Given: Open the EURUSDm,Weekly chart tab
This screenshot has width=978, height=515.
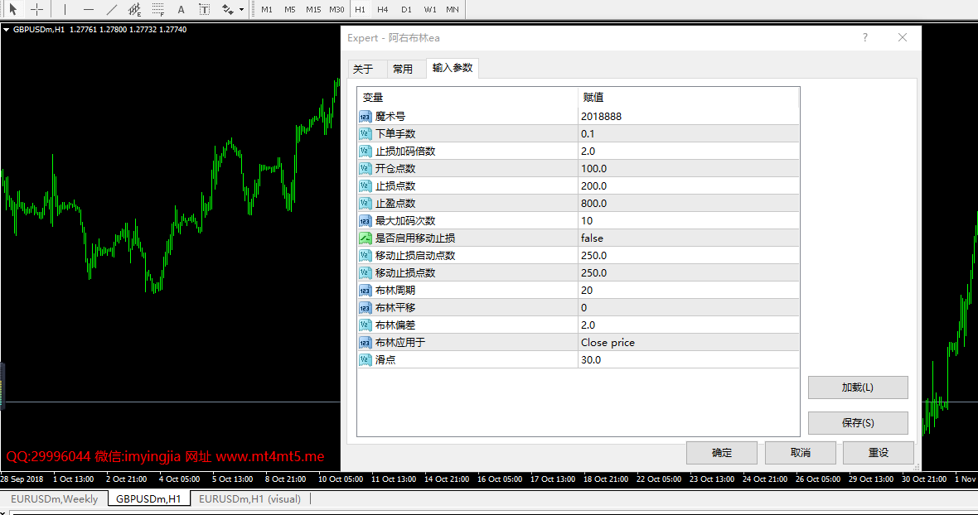Looking at the screenshot, I should [54, 498].
